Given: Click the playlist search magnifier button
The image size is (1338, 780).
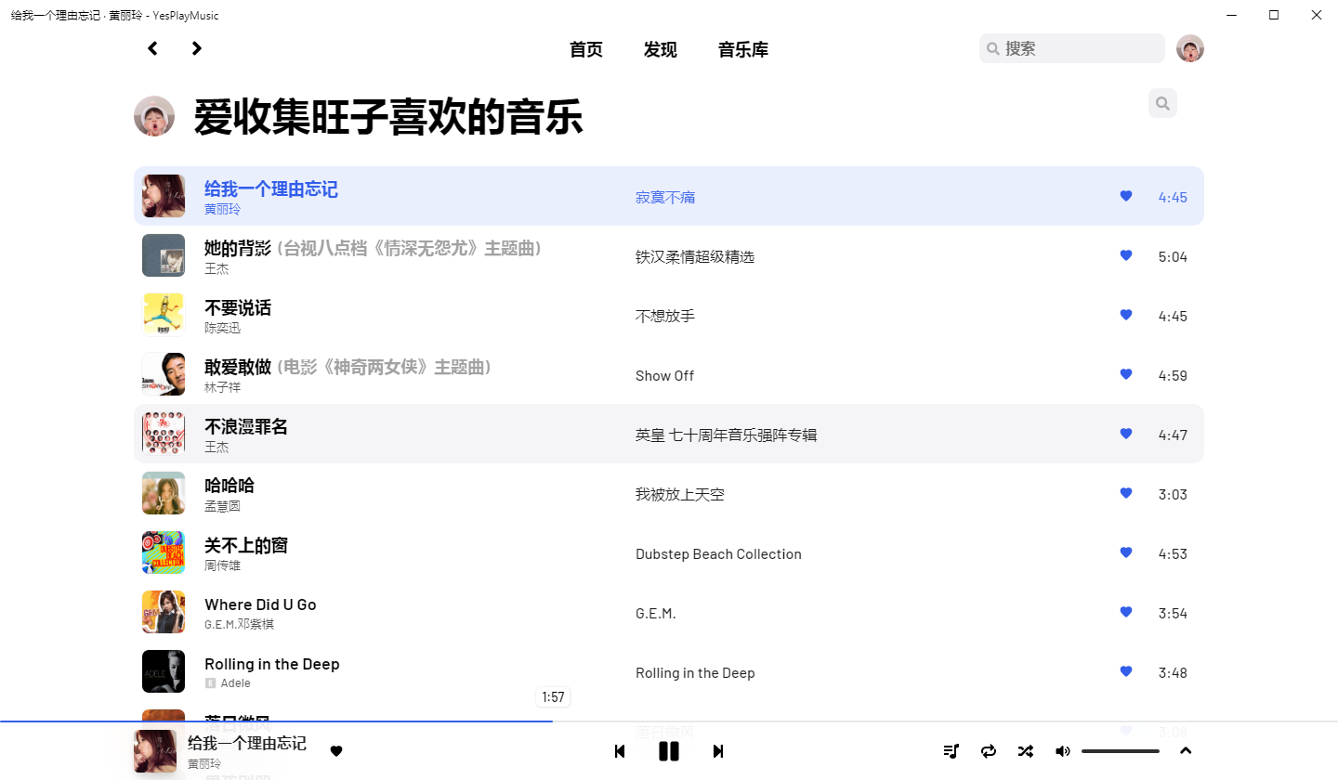Looking at the screenshot, I should (x=1162, y=103).
